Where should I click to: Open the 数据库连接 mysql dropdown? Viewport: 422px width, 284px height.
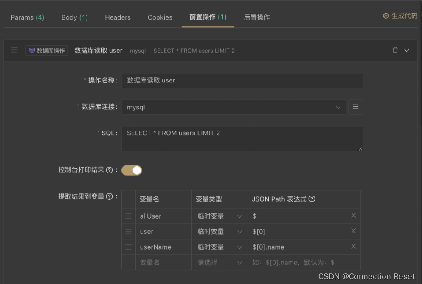click(234, 107)
